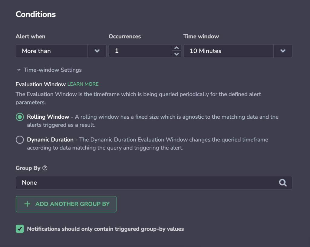Screen dimensions: 310x247
Task: Click the search magnifier in Group By field
Action: tap(283, 183)
